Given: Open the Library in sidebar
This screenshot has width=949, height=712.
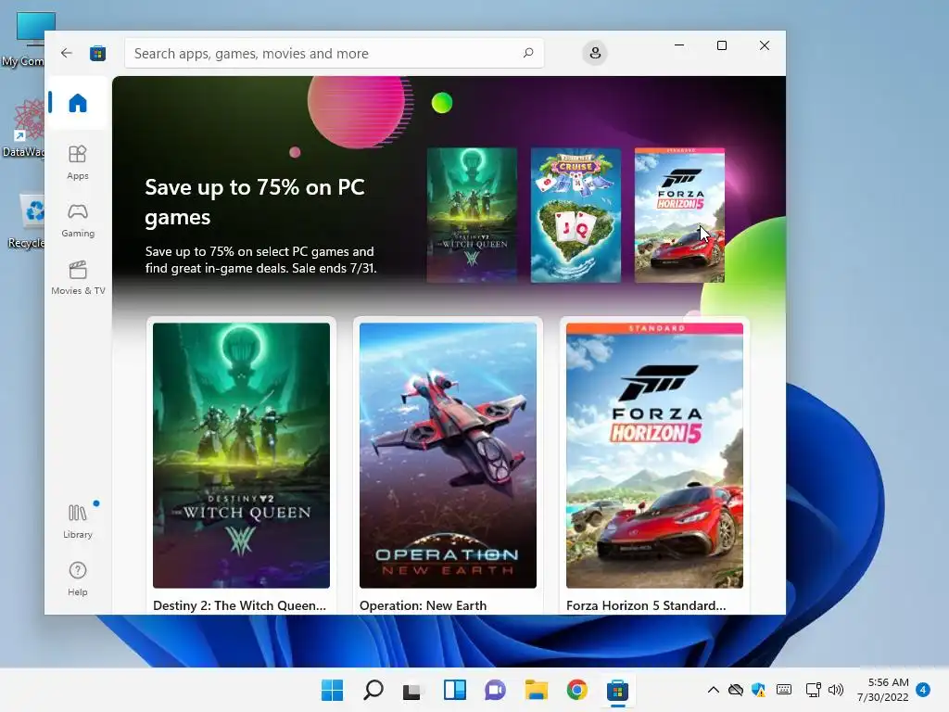Looking at the screenshot, I should point(78,521).
